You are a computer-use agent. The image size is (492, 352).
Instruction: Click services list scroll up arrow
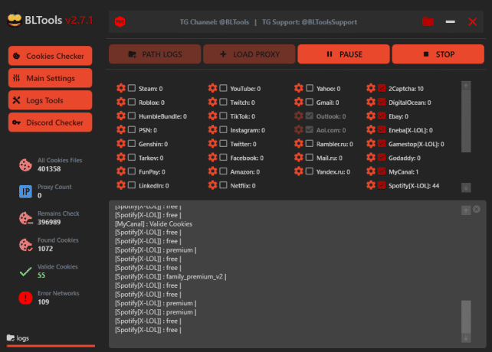(466, 86)
